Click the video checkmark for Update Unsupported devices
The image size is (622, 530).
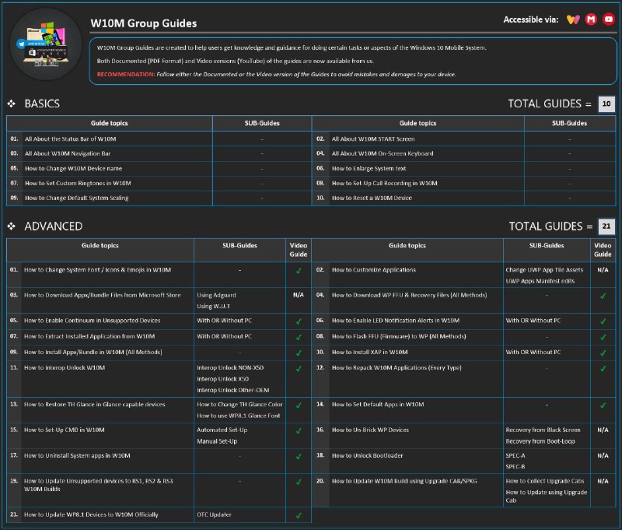(299, 482)
